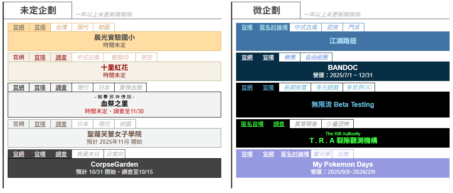The width and height of the screenshot is (453, 193).
Task: Open 官網 link for 晨光實驗國小
Action: coord(18,27)
